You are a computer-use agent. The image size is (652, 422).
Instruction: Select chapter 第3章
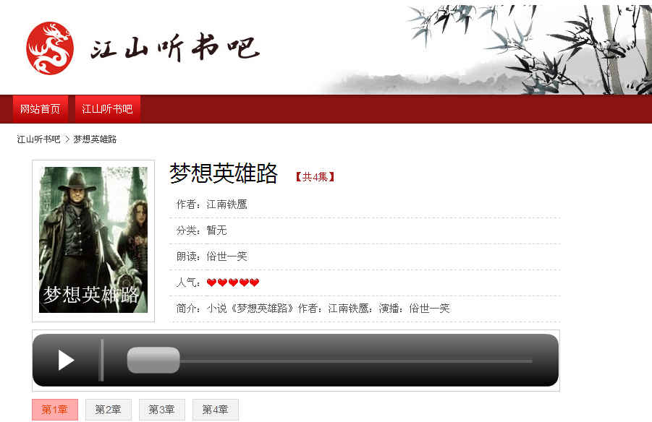tap(162, 410)
